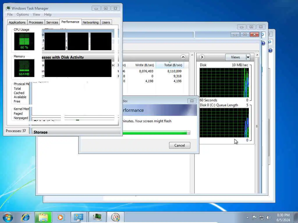Minimize the Task Manager window

[x=96, y=8]
